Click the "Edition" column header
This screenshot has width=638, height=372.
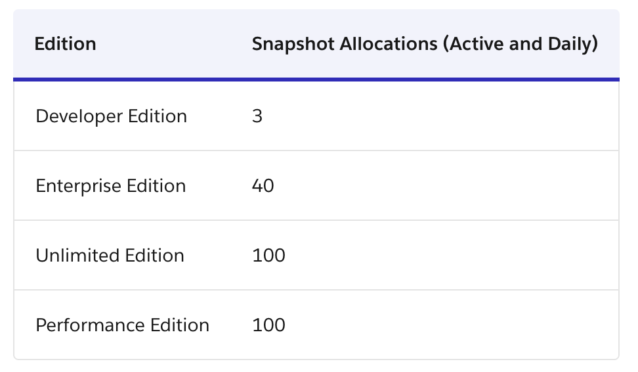[x=66, y=44]
